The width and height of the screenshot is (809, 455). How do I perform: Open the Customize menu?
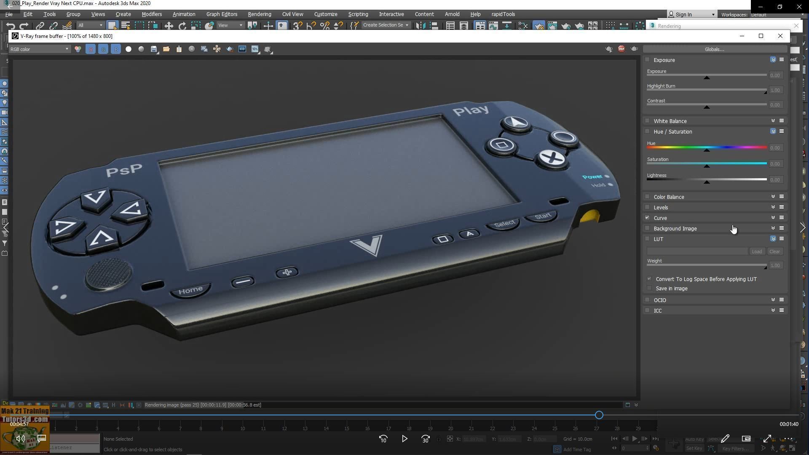[325, 14]
